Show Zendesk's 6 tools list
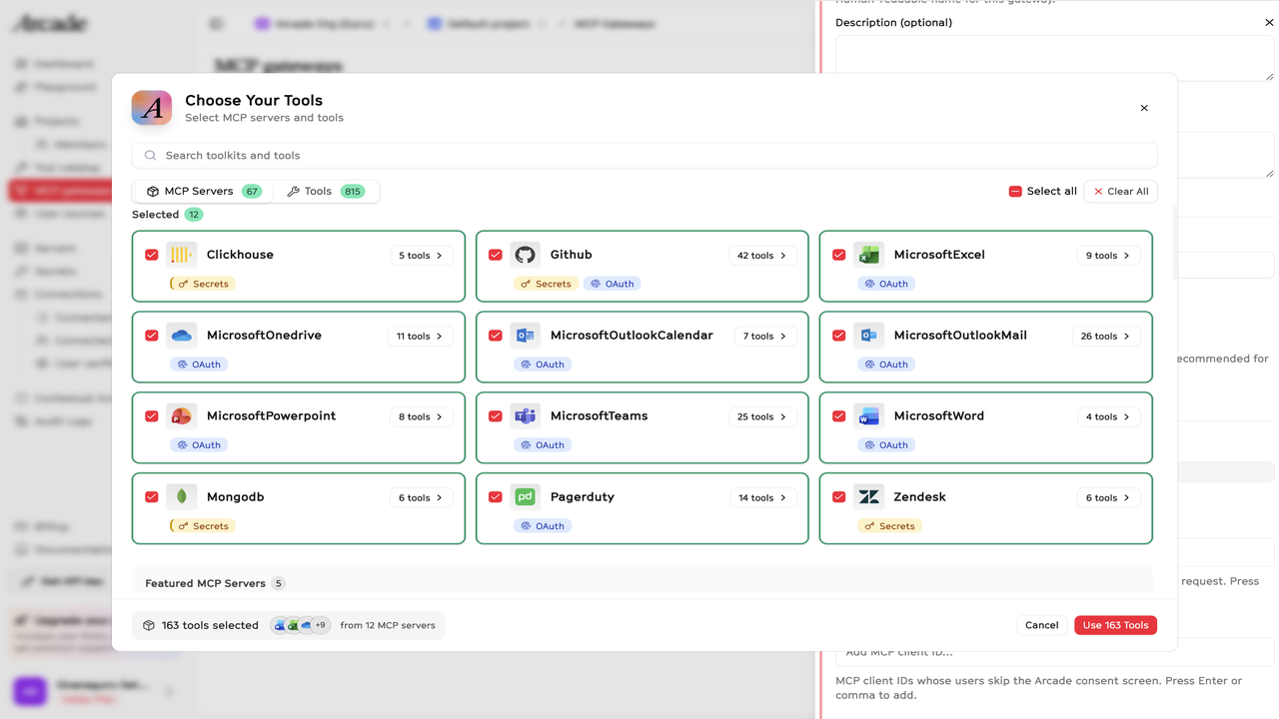Image resolution: width=1279 pixels, height=719 pixels. pos(1108,498)
